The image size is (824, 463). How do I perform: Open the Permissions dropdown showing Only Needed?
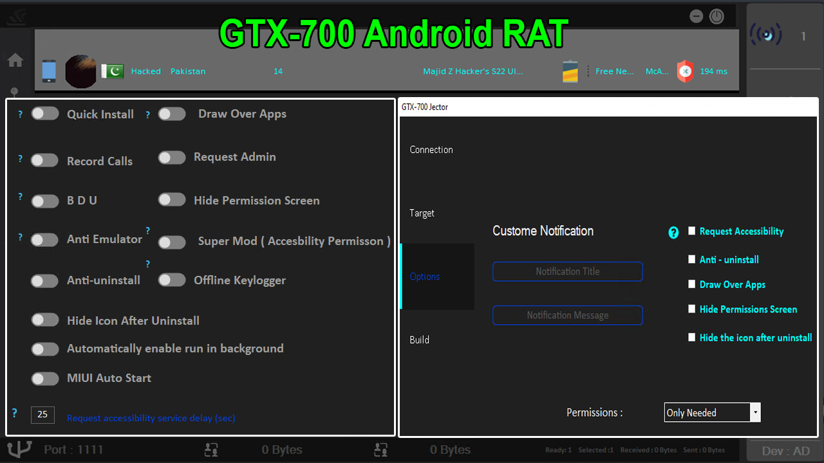(x=712, y=413)
